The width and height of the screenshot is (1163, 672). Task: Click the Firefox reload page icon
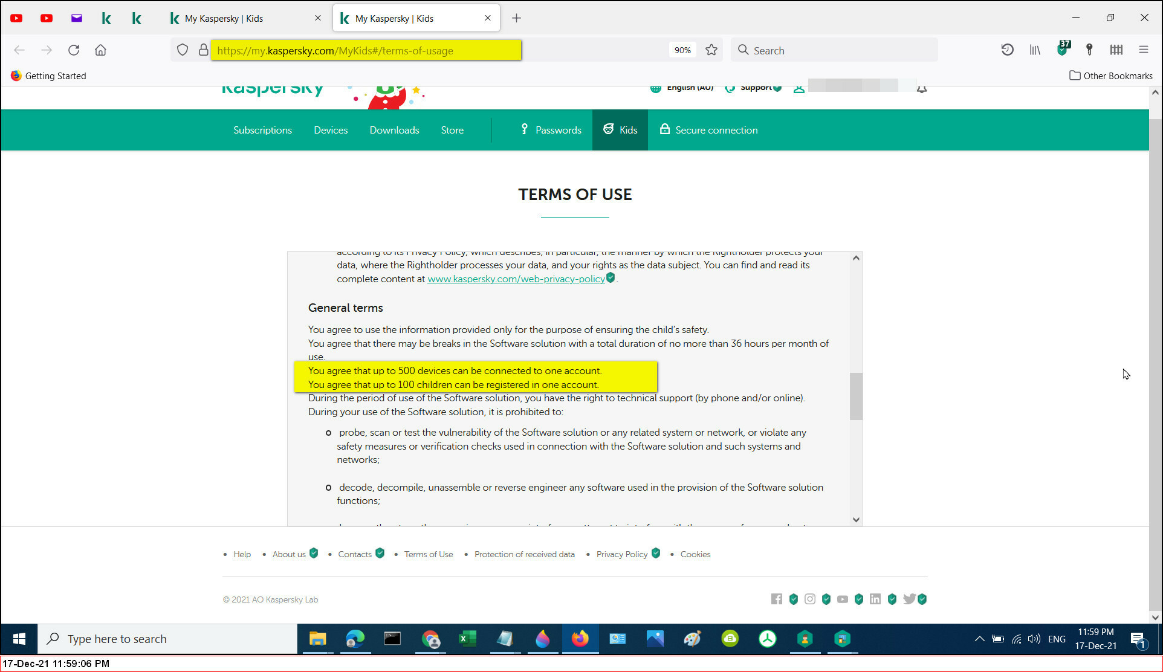[x=74, y=50]
